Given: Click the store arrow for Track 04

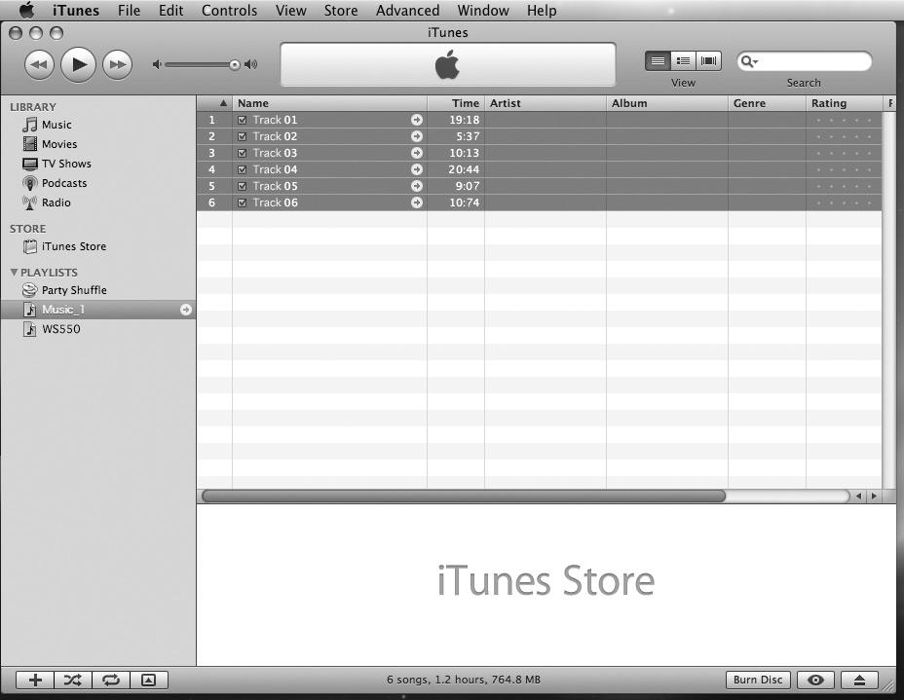Looking at the screenshot, I should click(x=416, y=169).
